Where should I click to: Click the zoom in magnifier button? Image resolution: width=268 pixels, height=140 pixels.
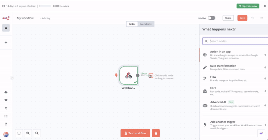(28, 133)
